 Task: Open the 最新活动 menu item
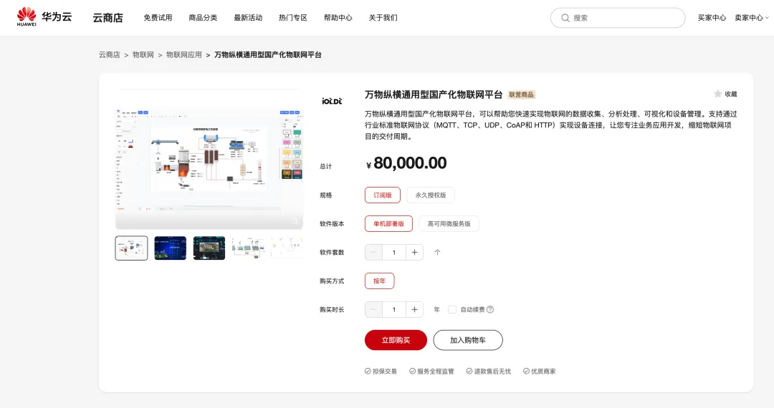(248, 18)
